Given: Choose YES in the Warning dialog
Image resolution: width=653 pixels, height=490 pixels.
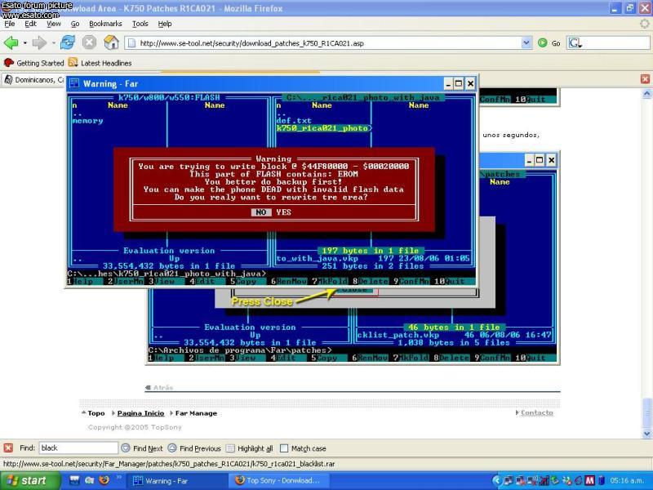Looking at the screenshot, I should [283, 212].
